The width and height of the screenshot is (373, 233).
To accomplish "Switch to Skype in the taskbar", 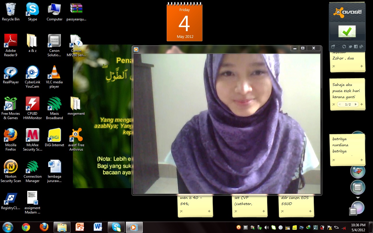I will pos(116,227).
